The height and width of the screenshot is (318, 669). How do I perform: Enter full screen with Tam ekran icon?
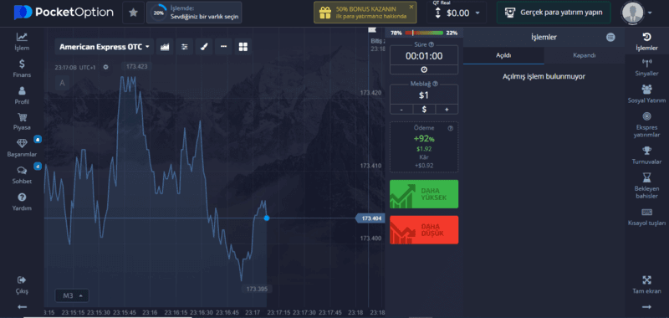[646, 285]
